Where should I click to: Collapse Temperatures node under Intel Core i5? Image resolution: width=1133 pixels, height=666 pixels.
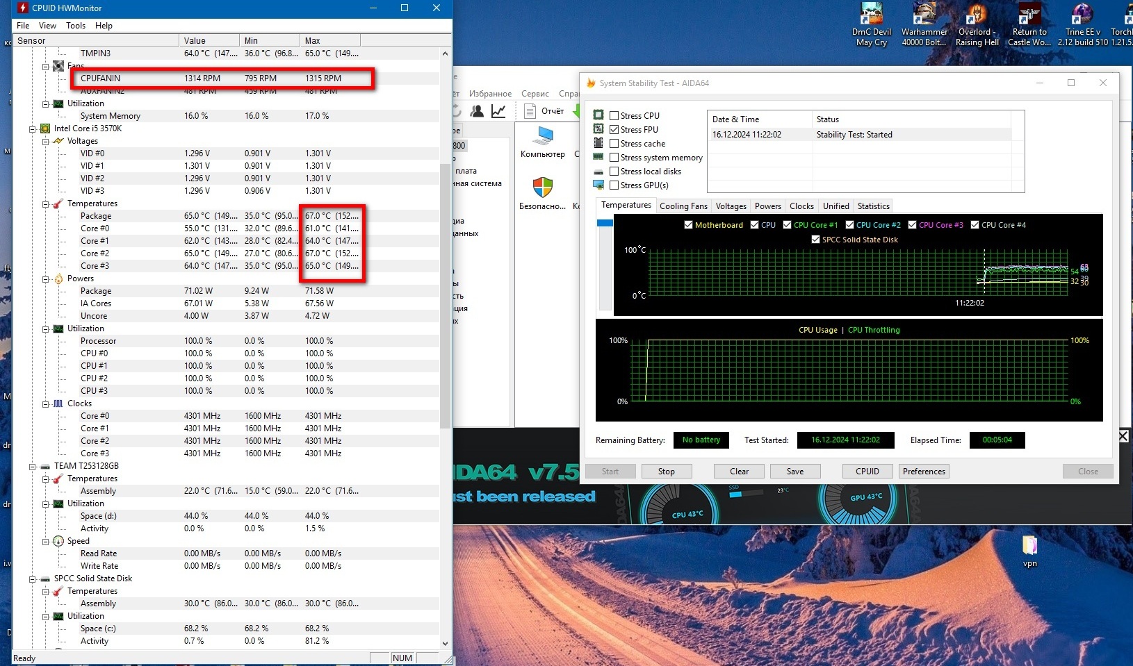(45, 203)
